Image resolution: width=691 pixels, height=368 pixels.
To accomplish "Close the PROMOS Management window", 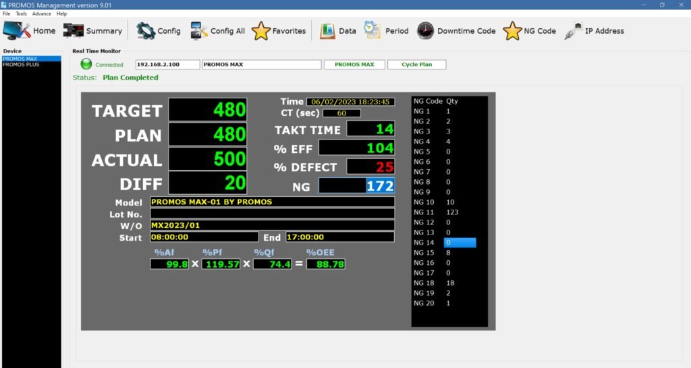I will pos(681,5).
